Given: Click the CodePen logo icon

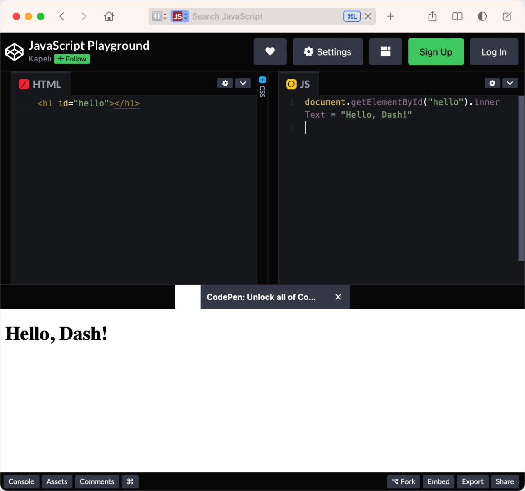Looking at the screenshot, I should pos(15,52).
